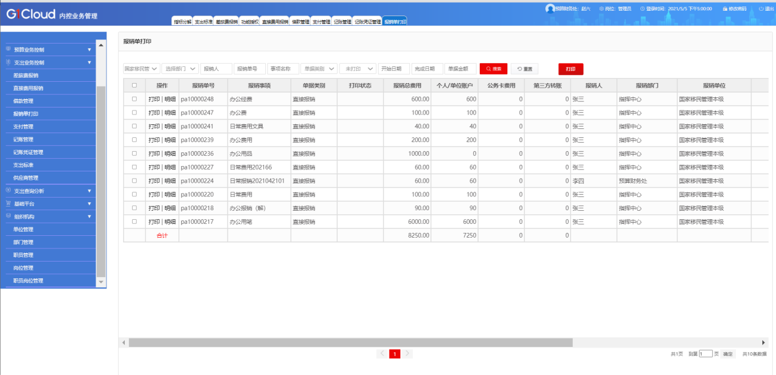This screenshot has width=776, height=375.
Task: Click the 修改密码 lock icon
Action: pyautogui.click(x=725, y=9)
